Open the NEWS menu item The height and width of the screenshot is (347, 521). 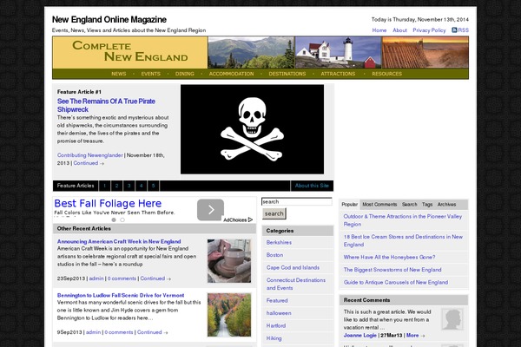[x=119, y=74]
